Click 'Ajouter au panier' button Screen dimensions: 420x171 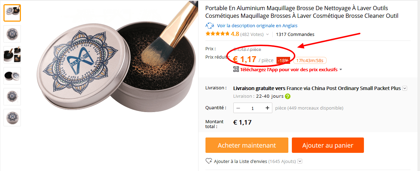click(x=328, y=145)
